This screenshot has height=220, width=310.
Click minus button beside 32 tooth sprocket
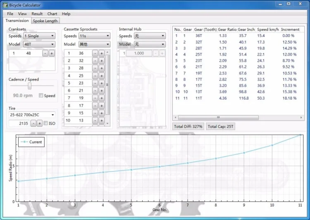click(95, 61)
